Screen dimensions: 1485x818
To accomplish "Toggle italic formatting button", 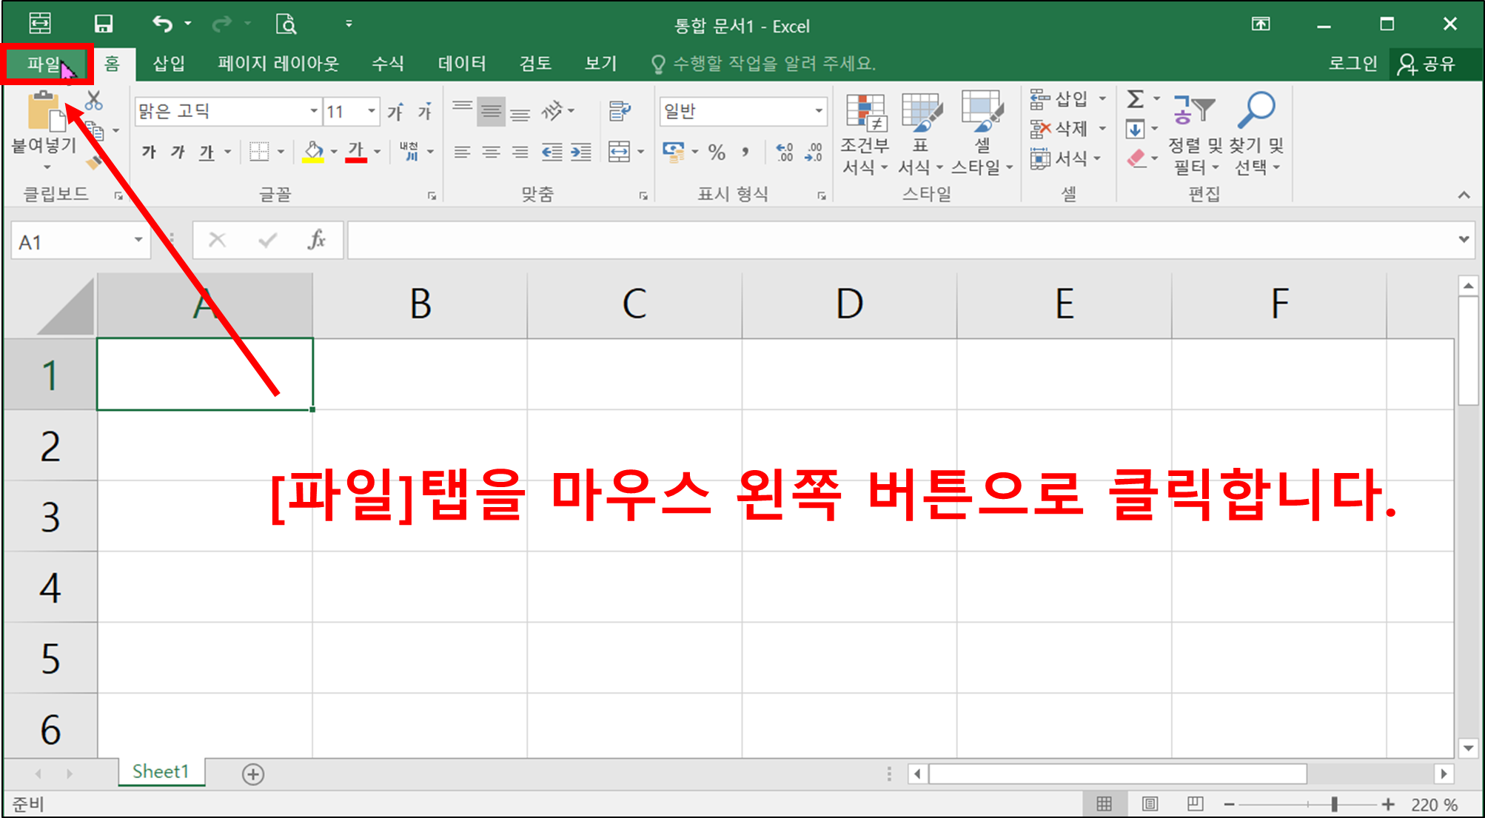I will coord(178,152).
